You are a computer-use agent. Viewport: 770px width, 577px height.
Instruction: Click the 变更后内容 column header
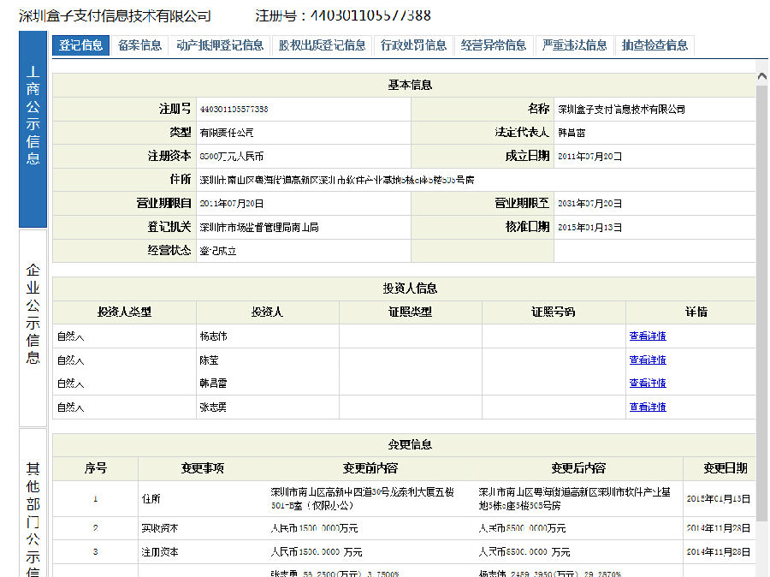point(578,468)
